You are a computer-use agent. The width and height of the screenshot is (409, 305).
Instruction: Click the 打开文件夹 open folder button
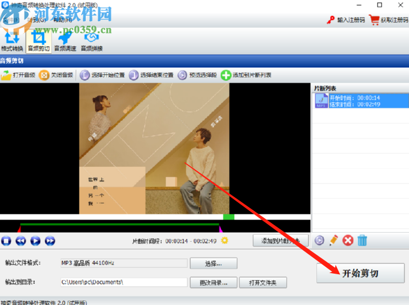tap(263, 283)
